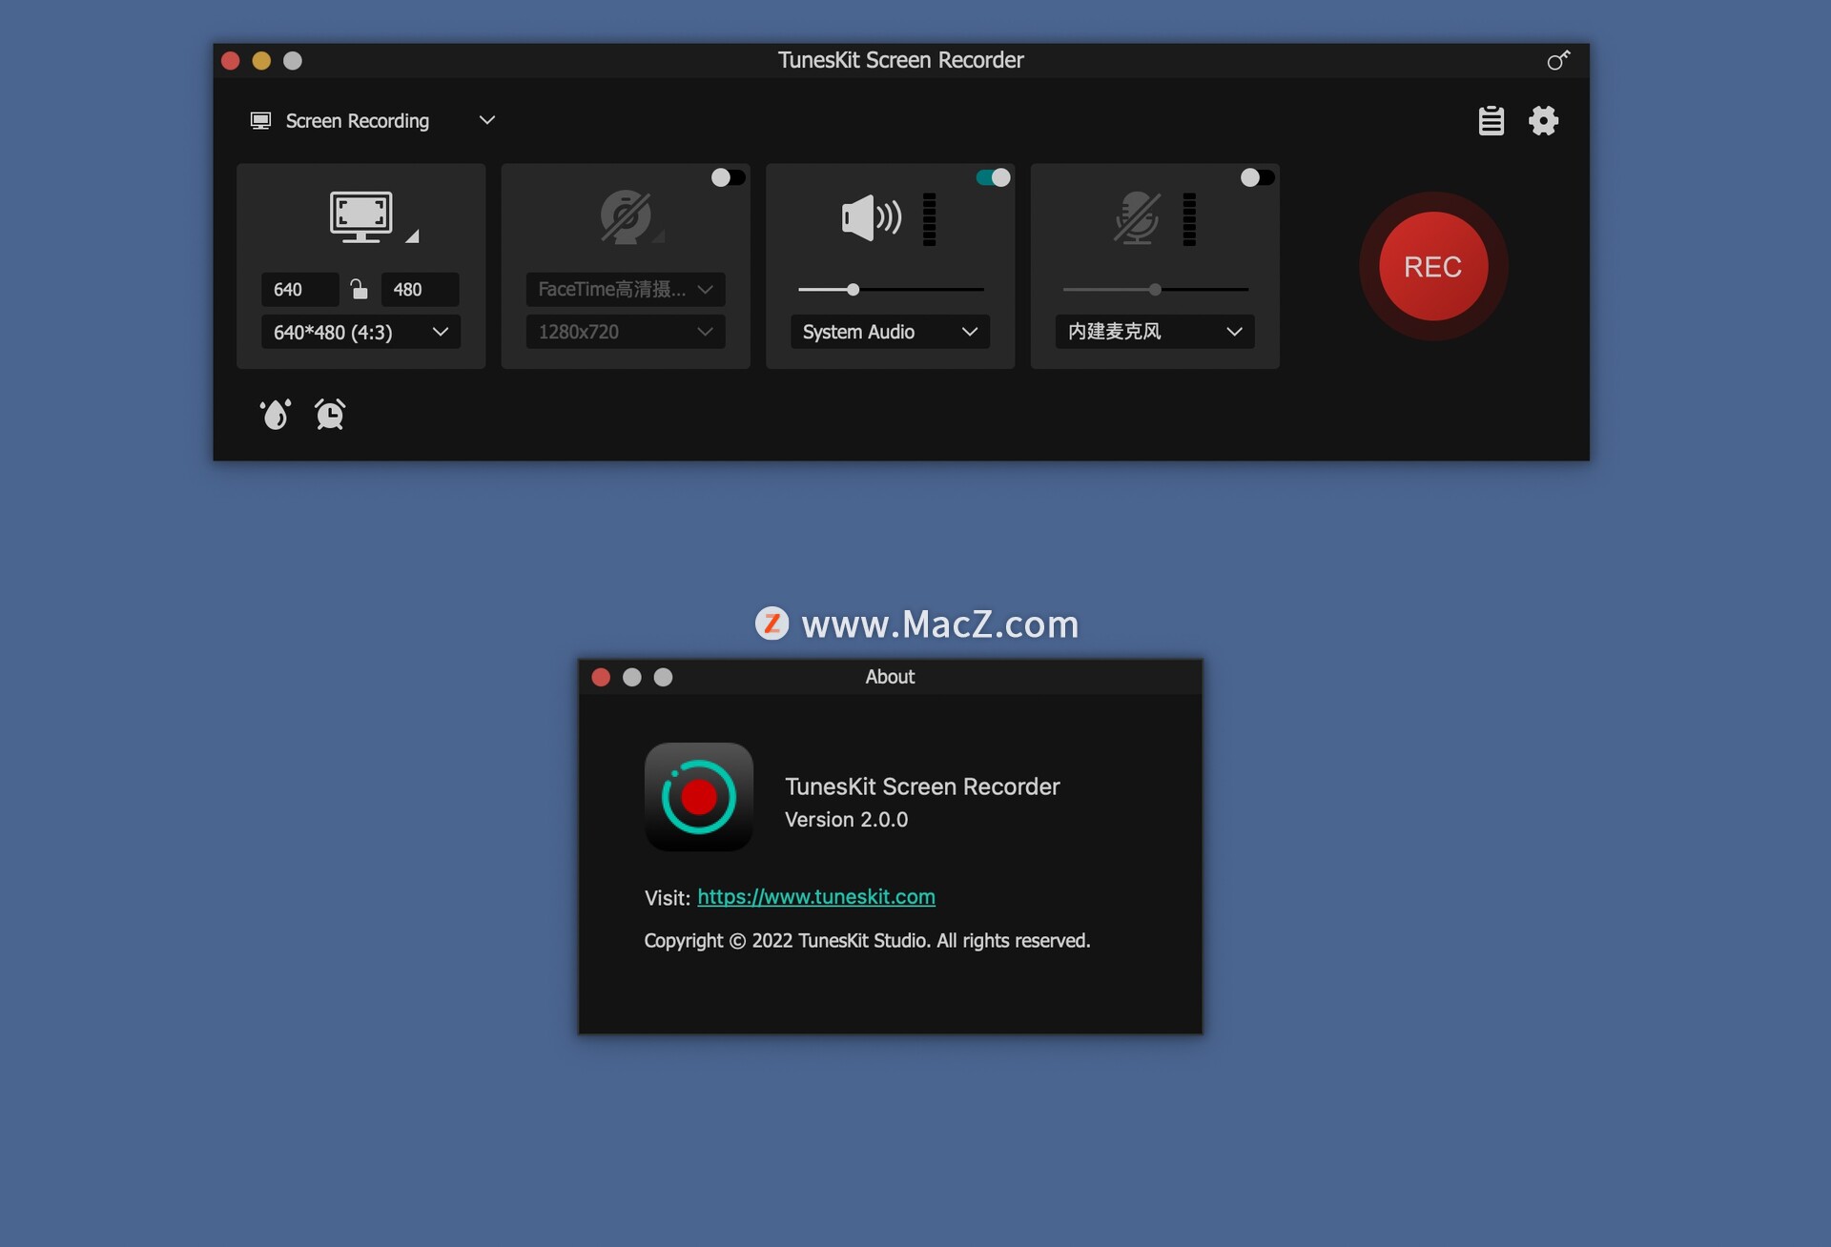This screenshot has width=1831, height=1247.
Task: Visit https://www.tuneskit.com link
Action: click(816, 895)
